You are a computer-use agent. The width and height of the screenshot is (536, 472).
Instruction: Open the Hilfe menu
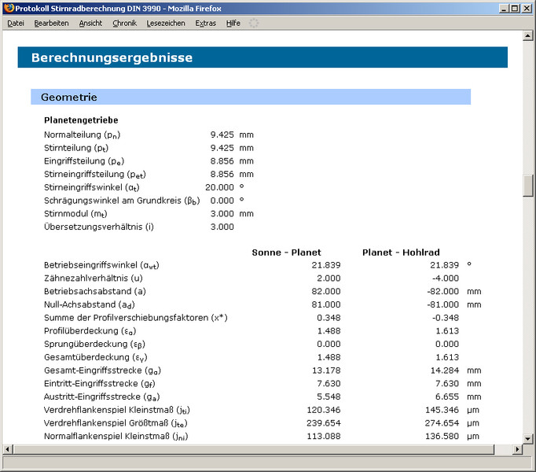pos(233,23)
